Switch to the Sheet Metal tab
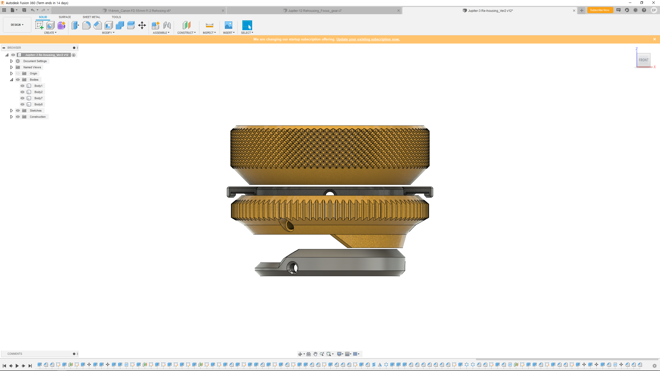Image resolution: width=660 pixels, height=371 pixels. point(91,17)
